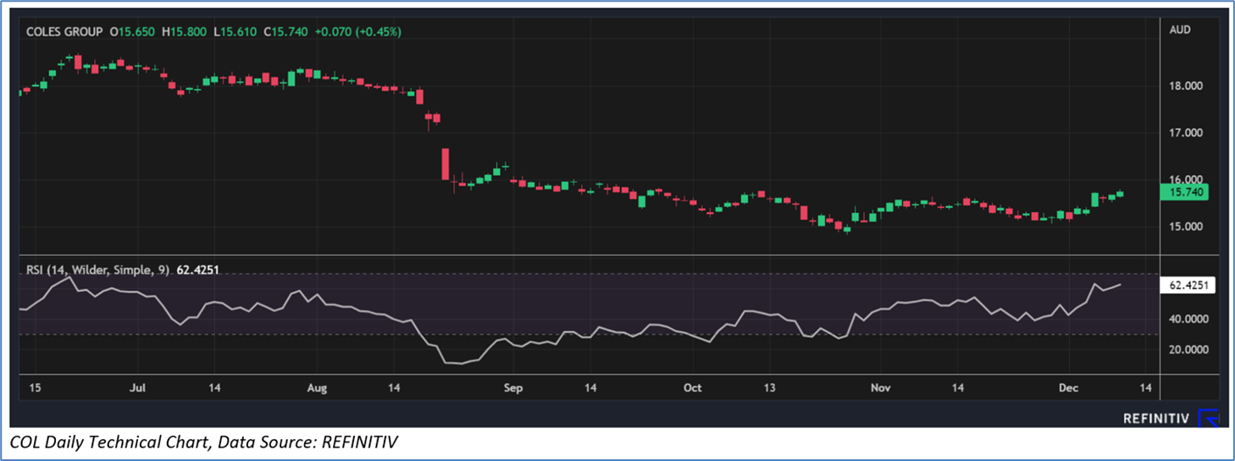Click the COLES GROUP symbol label
The image size is (1235, 461).
pyautogui.click(x=64, y=31)
